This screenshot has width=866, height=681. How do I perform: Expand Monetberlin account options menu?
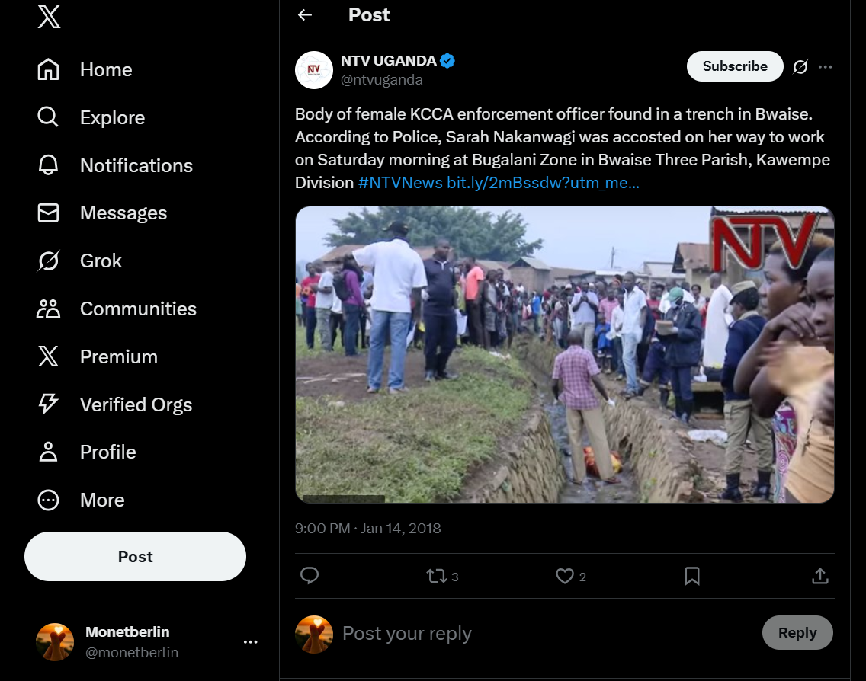250,642
